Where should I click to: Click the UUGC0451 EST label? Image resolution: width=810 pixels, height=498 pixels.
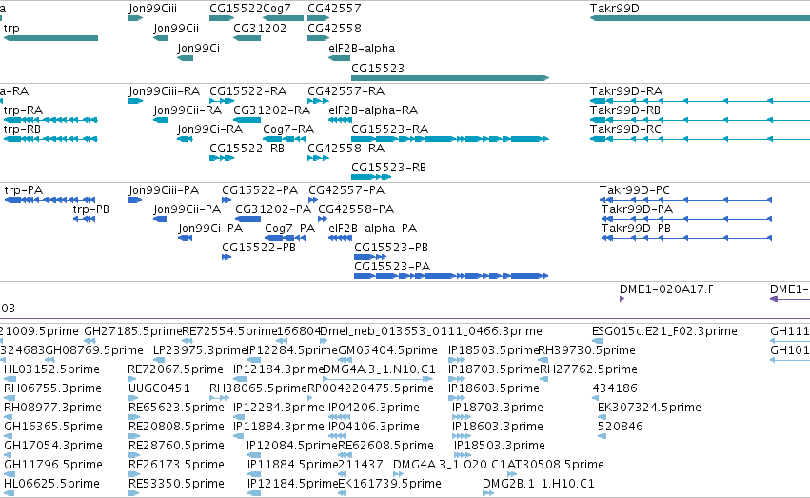pyautogui.click(x=159, y=389)
